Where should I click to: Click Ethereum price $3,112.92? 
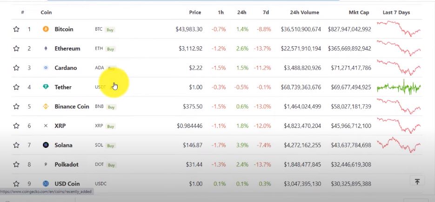click(x=191, y=49)
